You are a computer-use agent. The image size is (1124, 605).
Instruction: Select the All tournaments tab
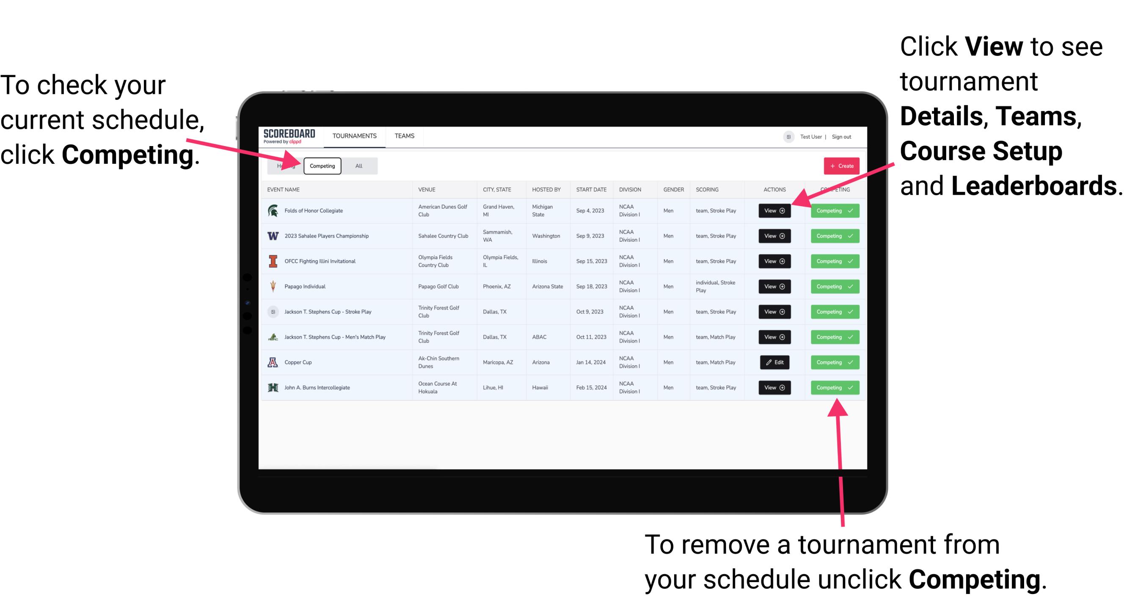click(359, 166)
